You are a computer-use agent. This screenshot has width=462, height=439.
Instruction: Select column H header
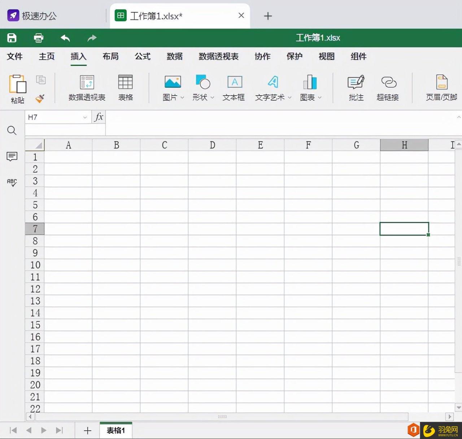coord(404,145)
